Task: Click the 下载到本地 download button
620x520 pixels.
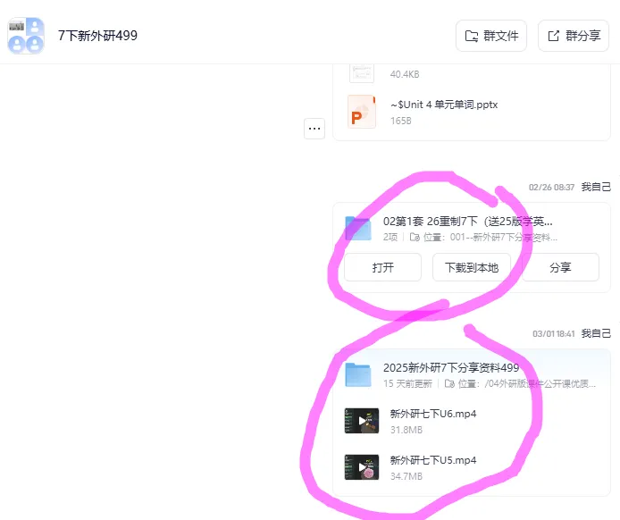Action: tap(472, 268)
